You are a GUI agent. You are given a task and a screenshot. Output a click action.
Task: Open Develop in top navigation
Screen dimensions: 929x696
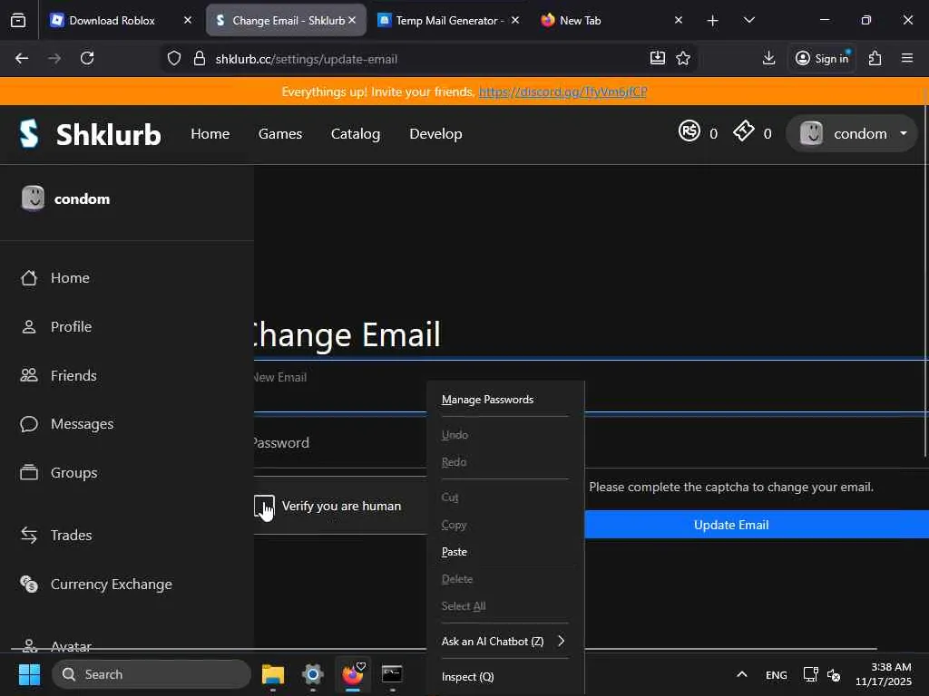(x=435, y=134)
